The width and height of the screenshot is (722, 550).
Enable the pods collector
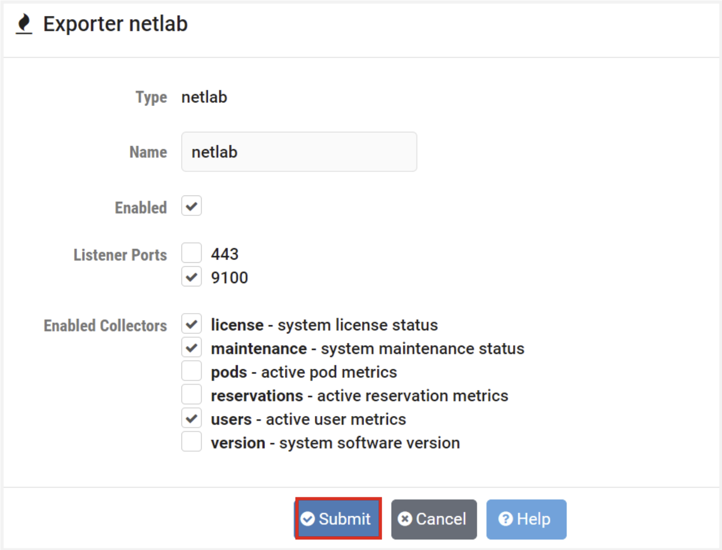coord(191,371)
